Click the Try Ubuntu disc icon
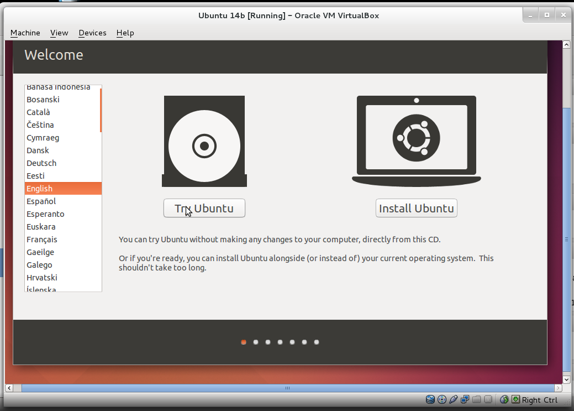This screenshot has height=411, width=574. (204, 141)
